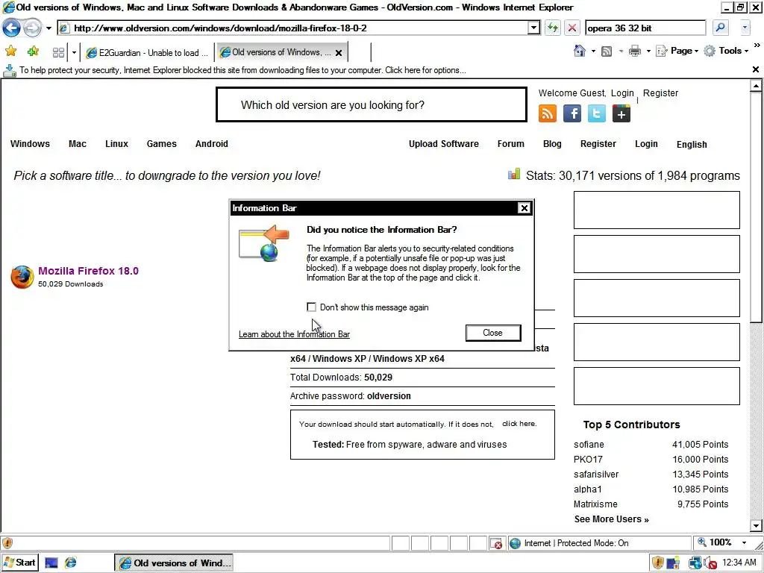Expand the Print dropdown arrow
The height and width of the screenshot is (573, 764).
pyautogui.click(x=648, y=51)
